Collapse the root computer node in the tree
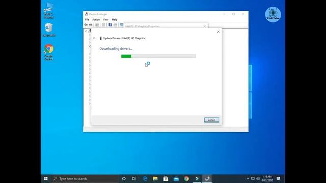Image resolution: width=326 pixels, height=183 pixels. 86,31
